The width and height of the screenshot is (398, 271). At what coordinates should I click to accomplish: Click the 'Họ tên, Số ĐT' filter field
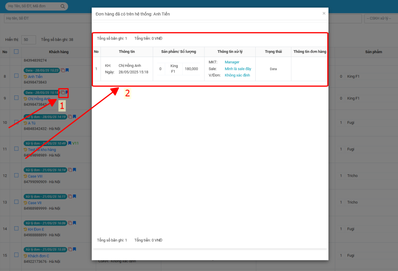tap(47, 19)
